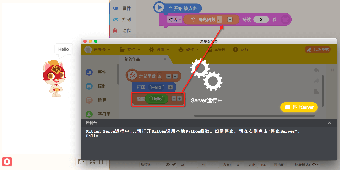This screenshot has height=170, width=340.
Task: Click the 控制台 panel title
Action: click(x=91, y=123)
